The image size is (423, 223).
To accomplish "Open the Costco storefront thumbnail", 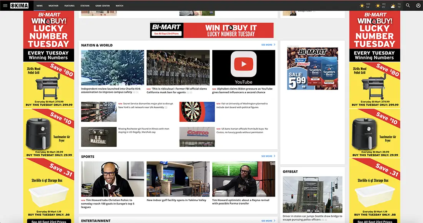I will (197, 137).
